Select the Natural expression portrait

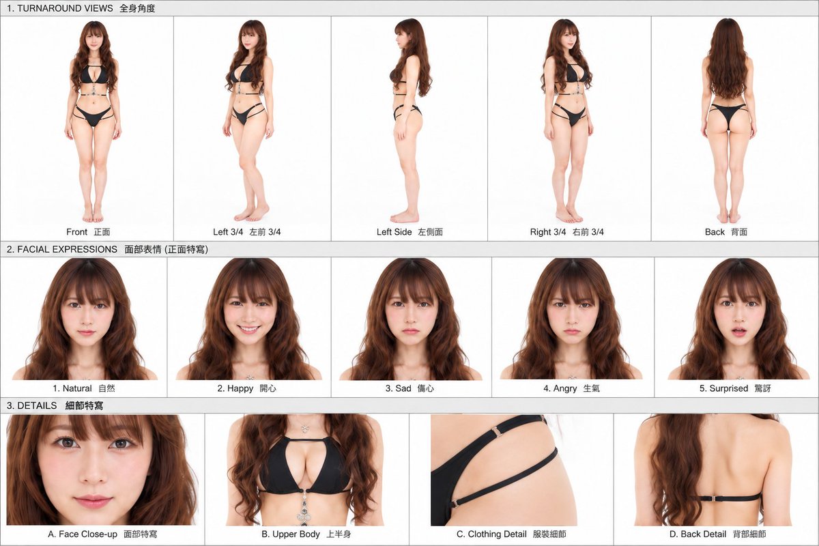pyautogui.click(x=84, y=319)
